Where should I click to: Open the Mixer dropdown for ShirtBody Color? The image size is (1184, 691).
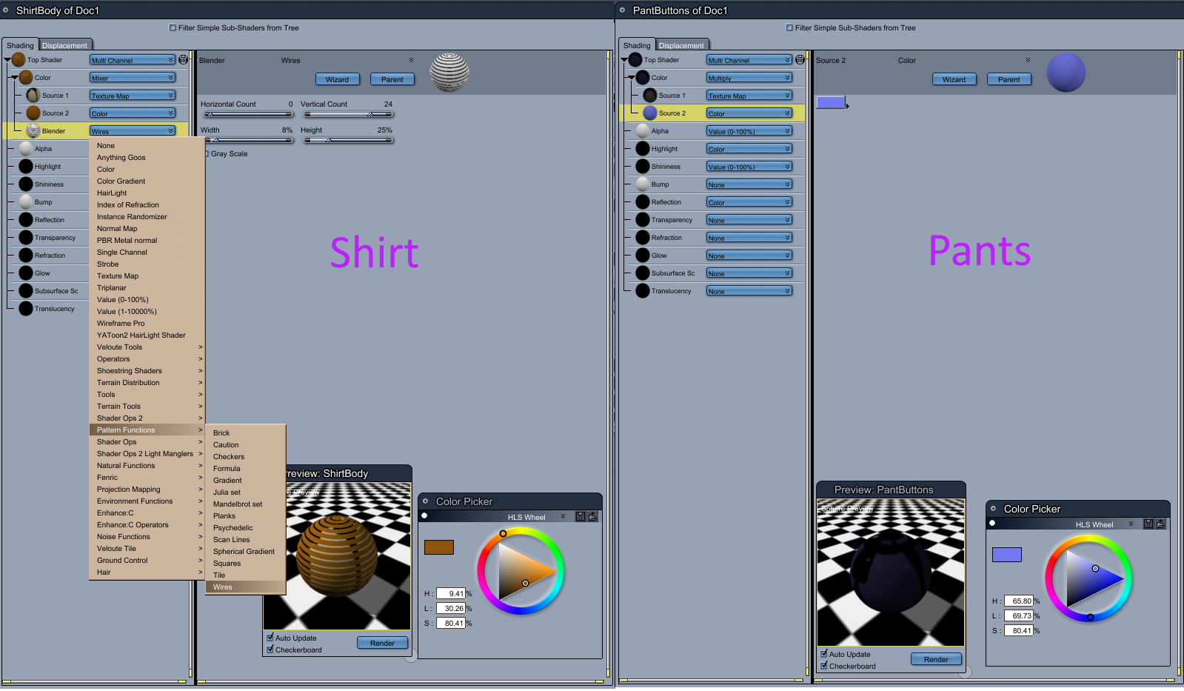point(133,78)
